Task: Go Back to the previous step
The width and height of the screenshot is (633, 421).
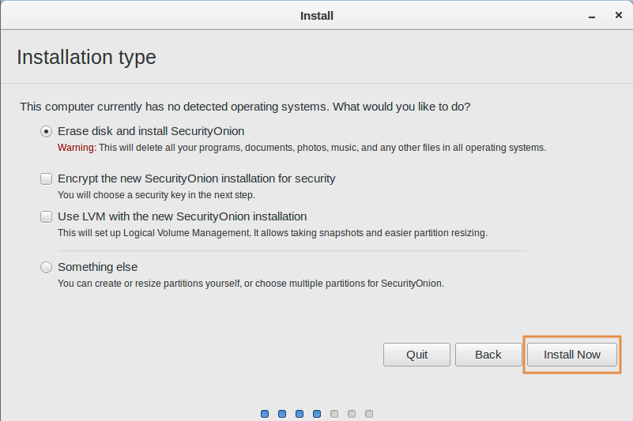Action: 488,355
